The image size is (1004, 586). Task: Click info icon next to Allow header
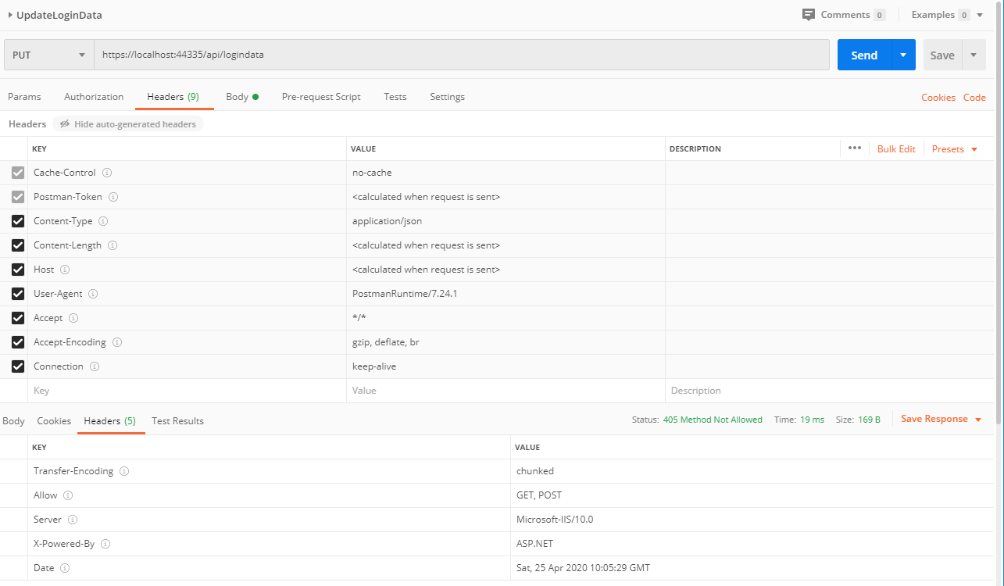coord(68,495)
